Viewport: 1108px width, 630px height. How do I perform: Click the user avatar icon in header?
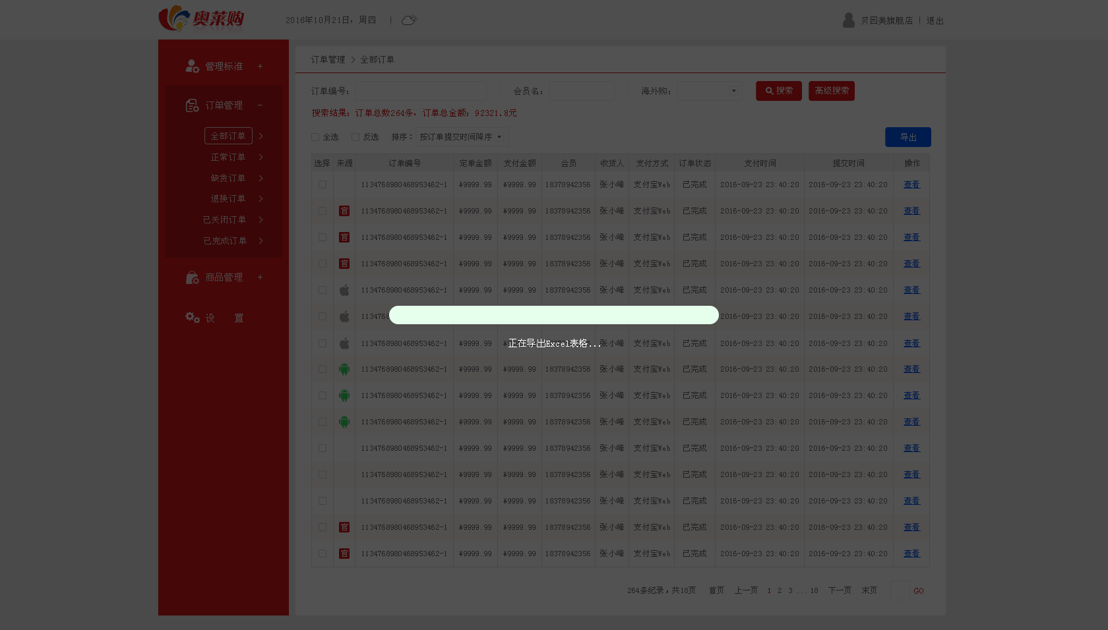849,20
